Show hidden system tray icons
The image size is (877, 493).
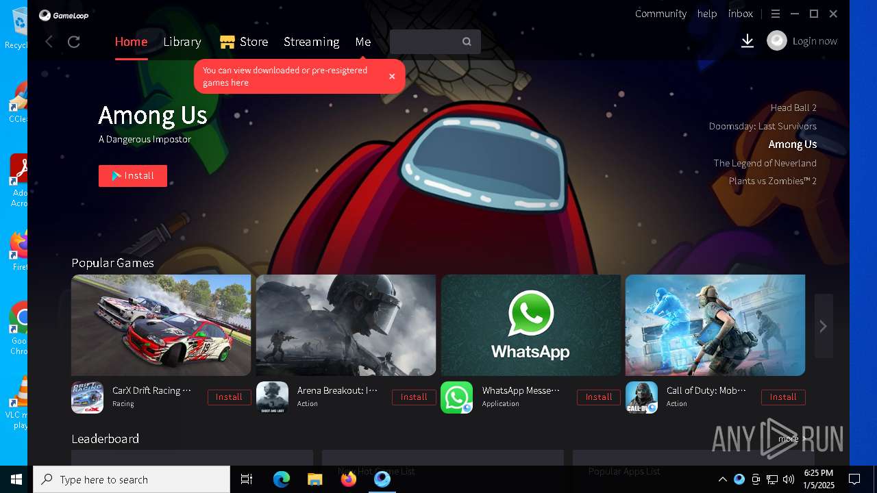(722, 479)
